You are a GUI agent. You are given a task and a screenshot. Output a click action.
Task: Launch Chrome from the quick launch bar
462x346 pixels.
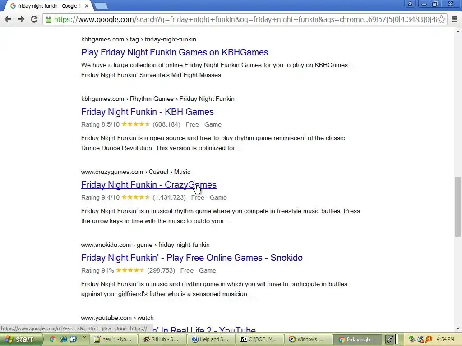tap(53, 339)
